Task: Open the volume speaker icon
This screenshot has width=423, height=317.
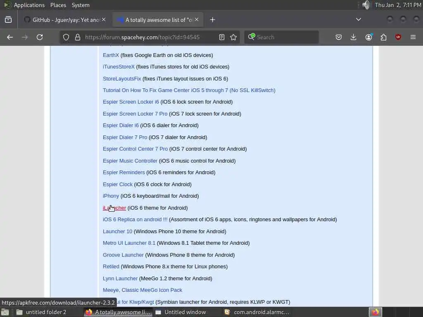Action: 366,5
